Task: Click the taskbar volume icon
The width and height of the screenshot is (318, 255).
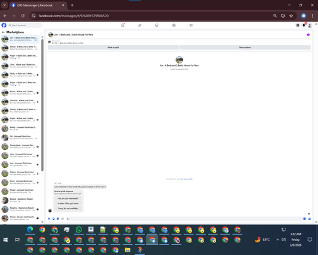Action: click(x=284, y=240)
